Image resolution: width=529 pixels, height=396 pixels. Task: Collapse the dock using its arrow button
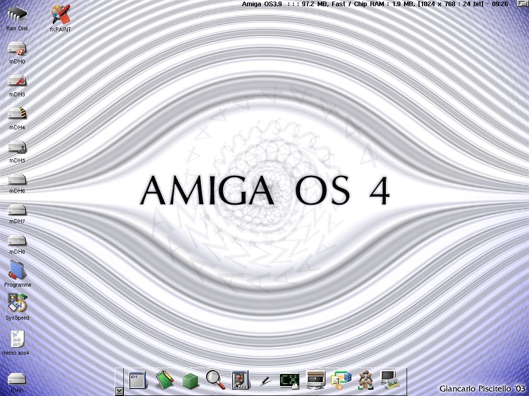pyautogui.click(x=119, y=391)
